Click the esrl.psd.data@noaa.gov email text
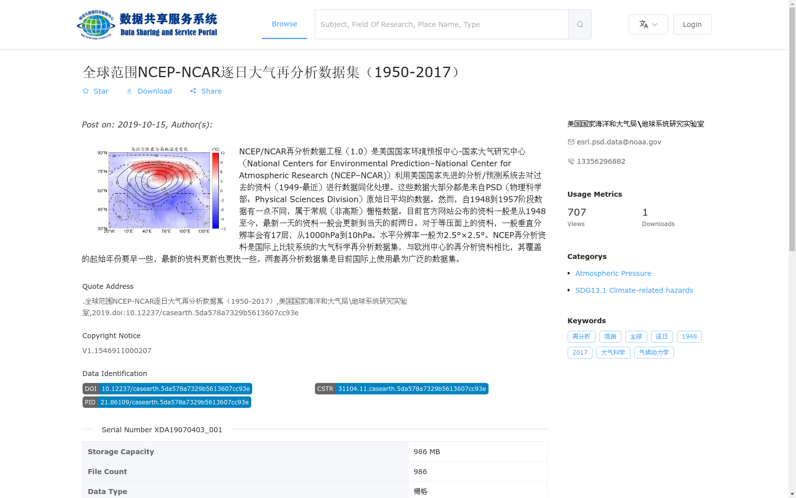The height and width of the screenshot is (498, 796). pyautogui.click(x=619, y=142)
